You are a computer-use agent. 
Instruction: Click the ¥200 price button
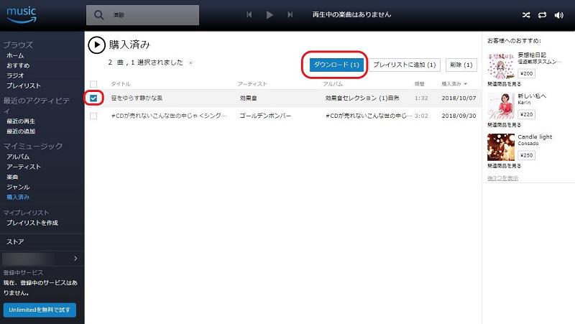526,73
